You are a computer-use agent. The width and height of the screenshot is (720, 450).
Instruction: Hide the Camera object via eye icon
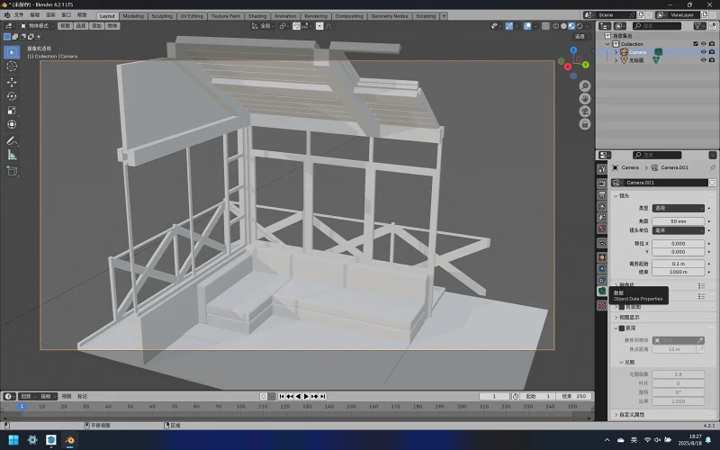tap(703, 52)
